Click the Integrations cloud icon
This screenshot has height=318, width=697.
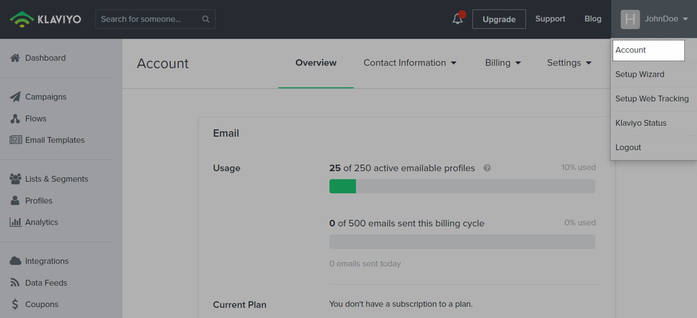pos(15,261)
